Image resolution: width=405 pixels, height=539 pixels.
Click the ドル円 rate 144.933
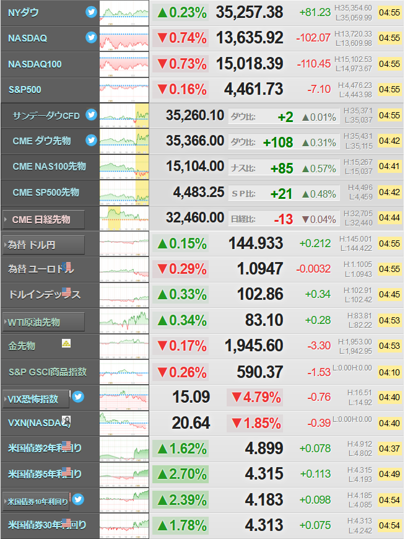coord(256,243)
